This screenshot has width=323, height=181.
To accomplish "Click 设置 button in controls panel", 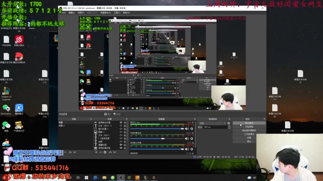I will [249, 138].
